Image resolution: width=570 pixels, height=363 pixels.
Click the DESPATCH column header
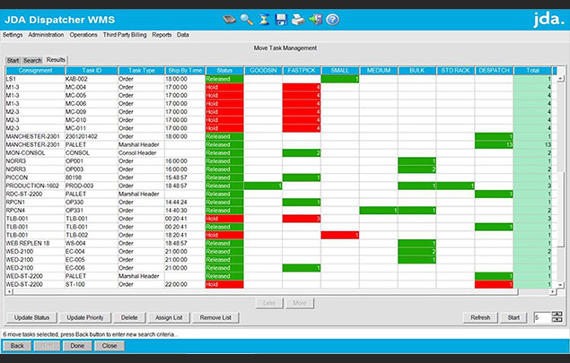click(x=494, y=71)
